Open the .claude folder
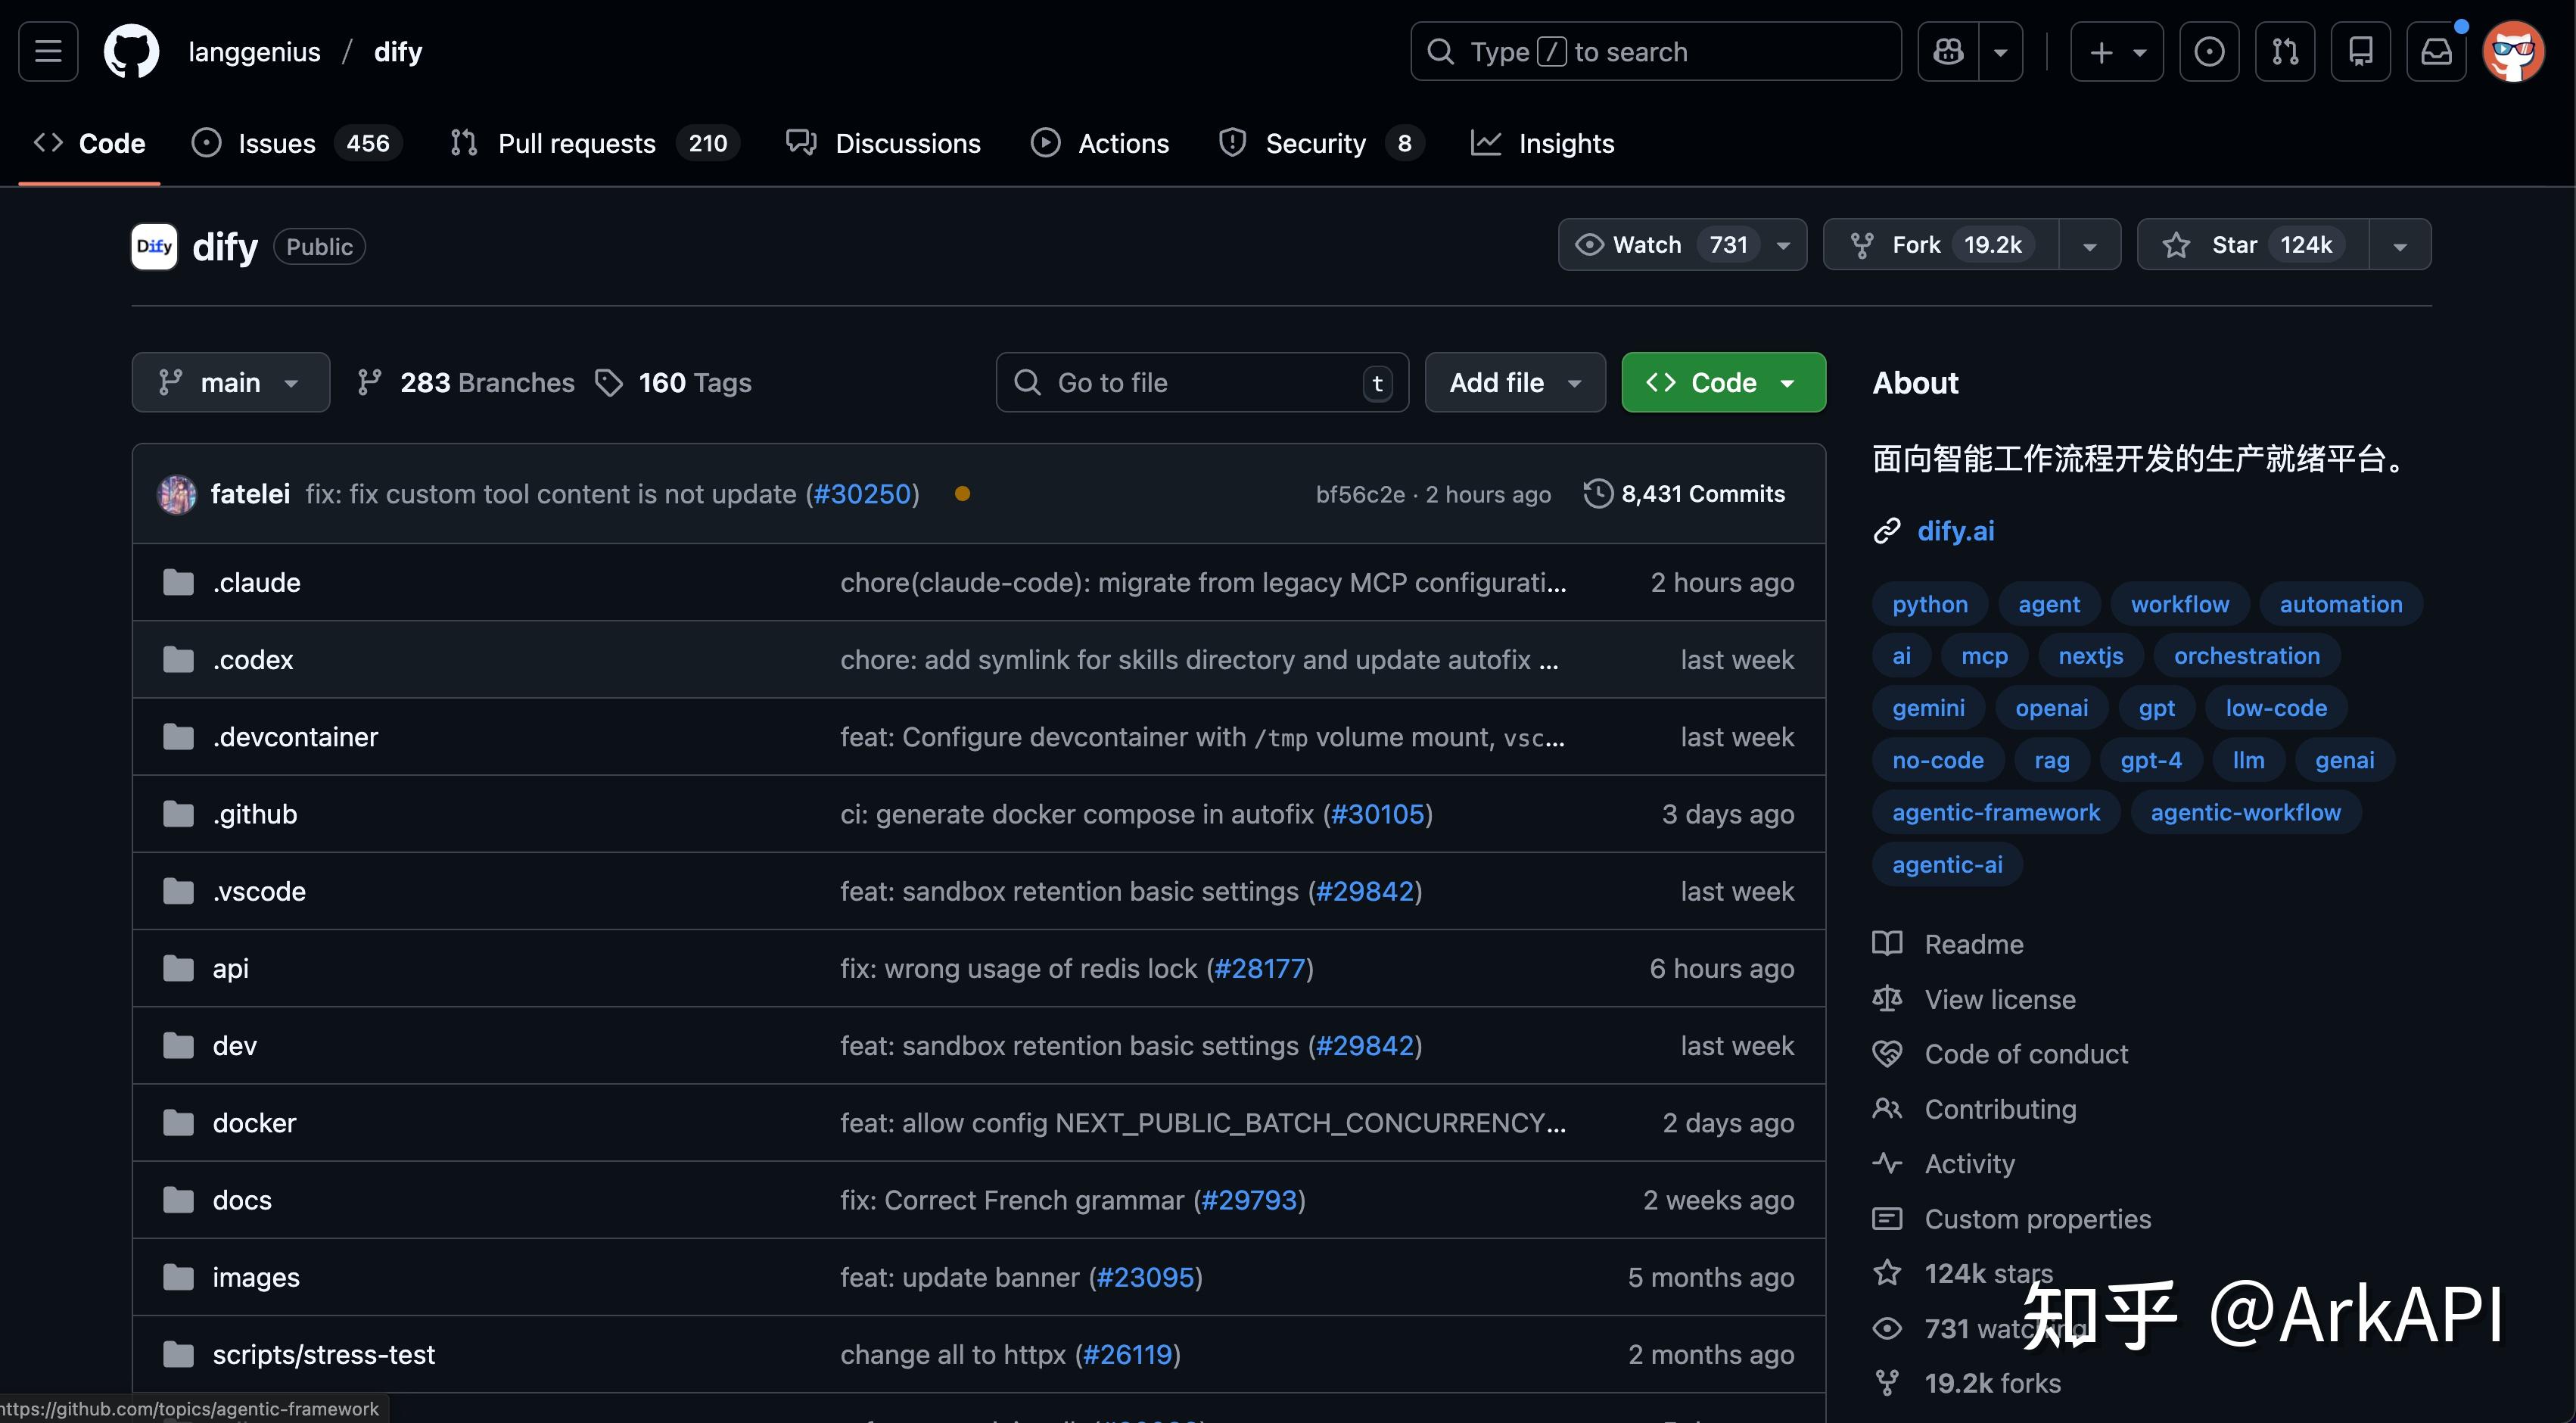Screen dimensions: 2576x1423 click(256, 582)
